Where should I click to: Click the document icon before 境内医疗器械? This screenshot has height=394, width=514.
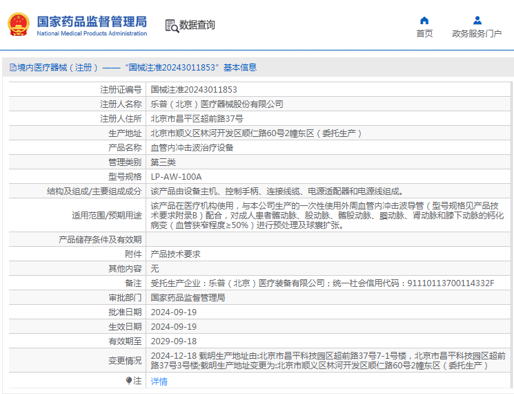point(13,68)
